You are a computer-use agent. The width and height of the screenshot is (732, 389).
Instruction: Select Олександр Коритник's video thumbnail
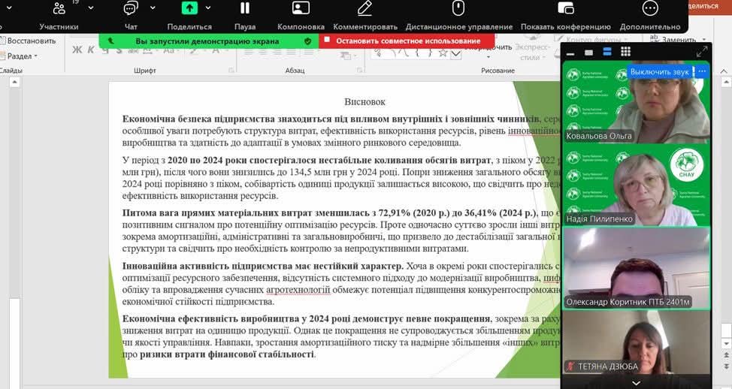(636, 268)
